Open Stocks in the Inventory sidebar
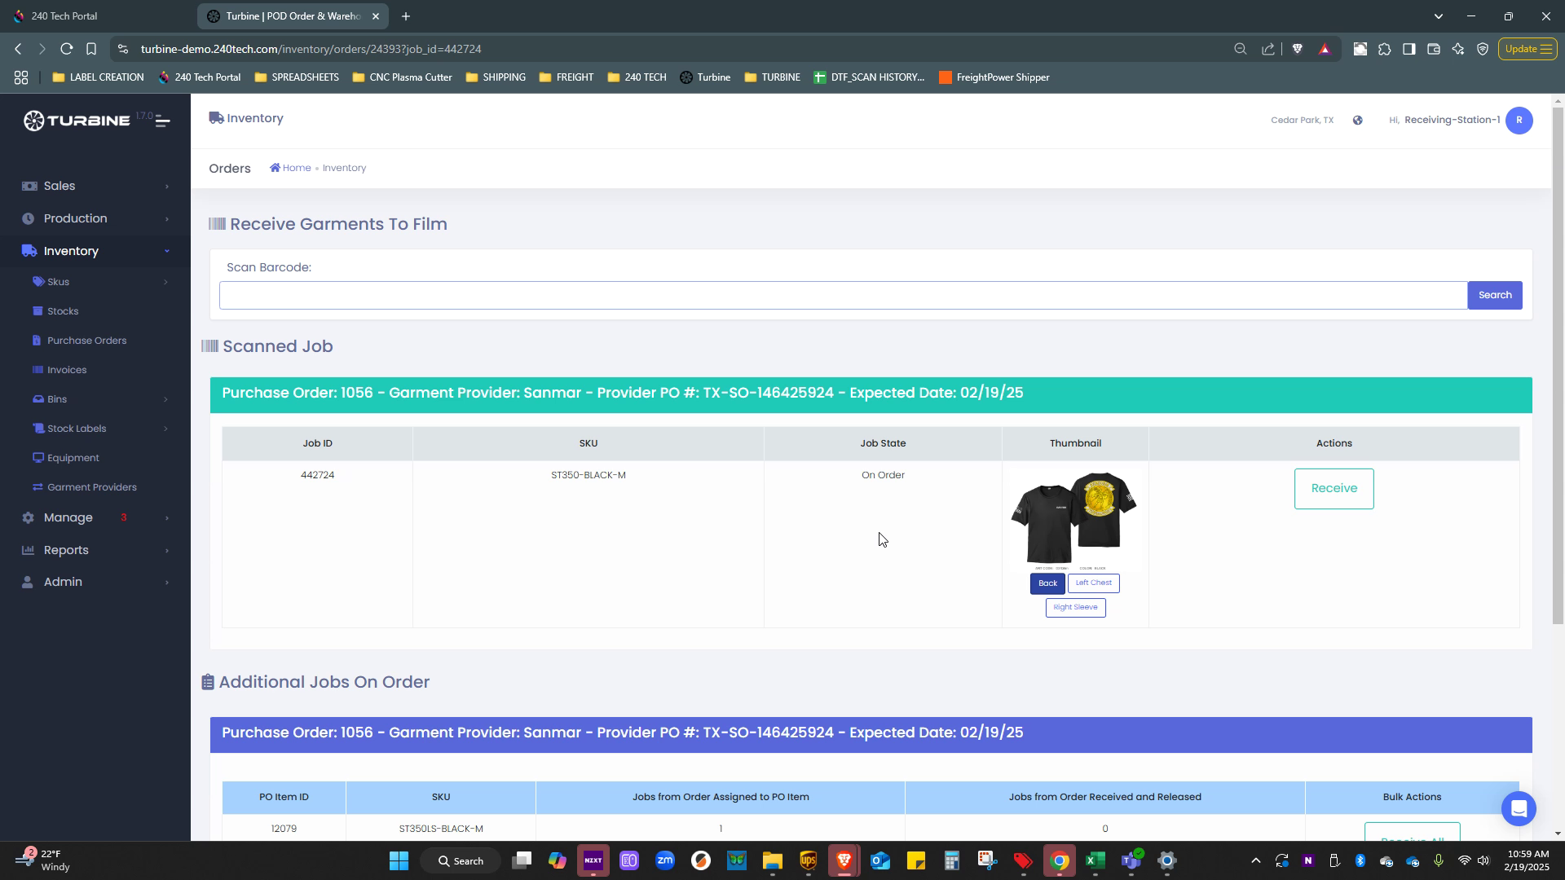 click(63, 311)
